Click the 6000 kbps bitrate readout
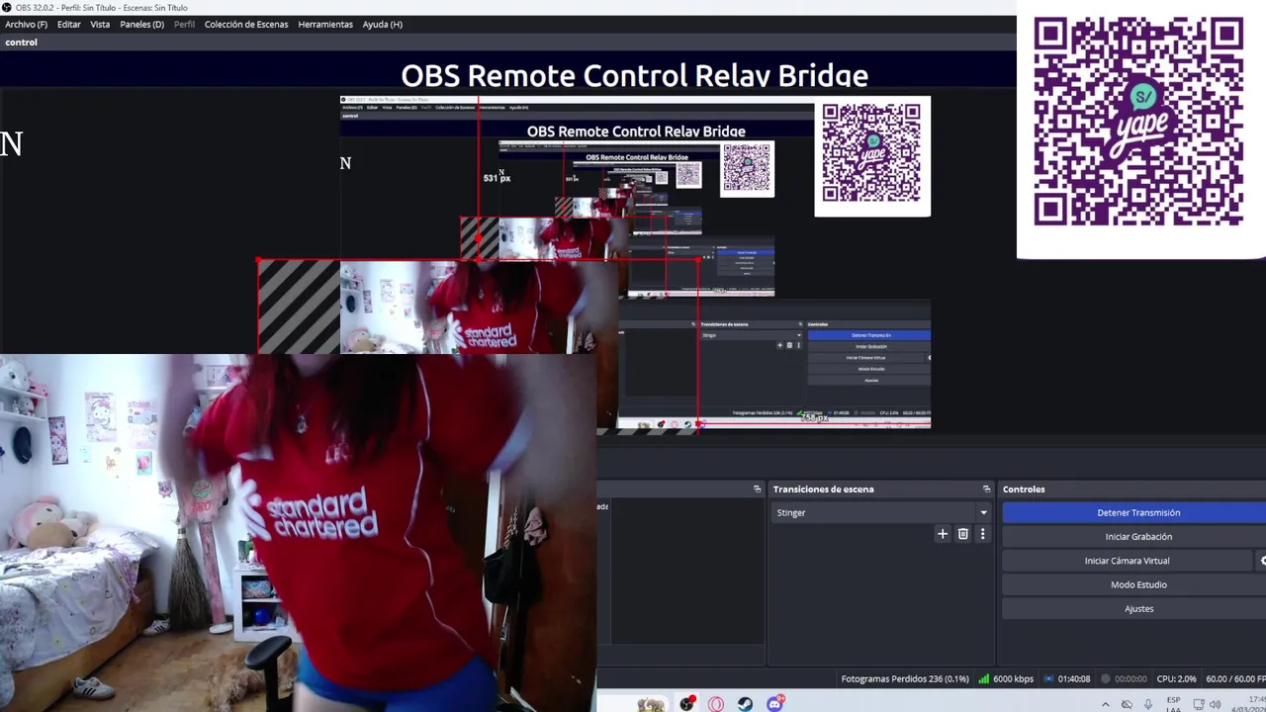Image resolution: width=1266 pixels, height=712 pixels. coord(1013,679)
